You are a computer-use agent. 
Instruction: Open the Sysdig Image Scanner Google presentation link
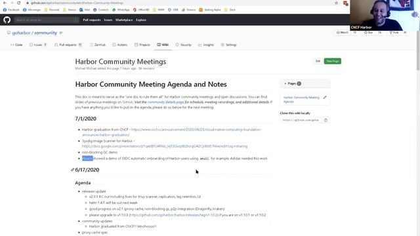(165, 146)
